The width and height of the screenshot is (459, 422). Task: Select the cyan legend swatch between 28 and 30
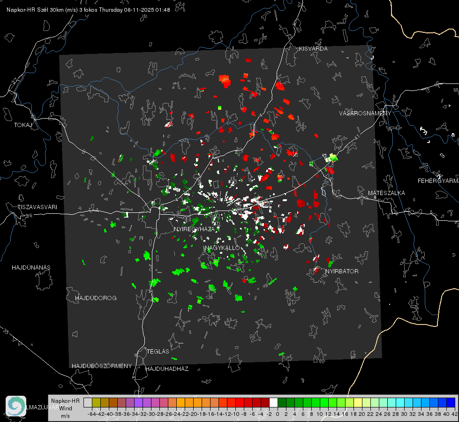[400, 402]
